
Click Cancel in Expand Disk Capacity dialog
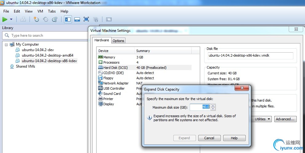(x=209, y=138)
